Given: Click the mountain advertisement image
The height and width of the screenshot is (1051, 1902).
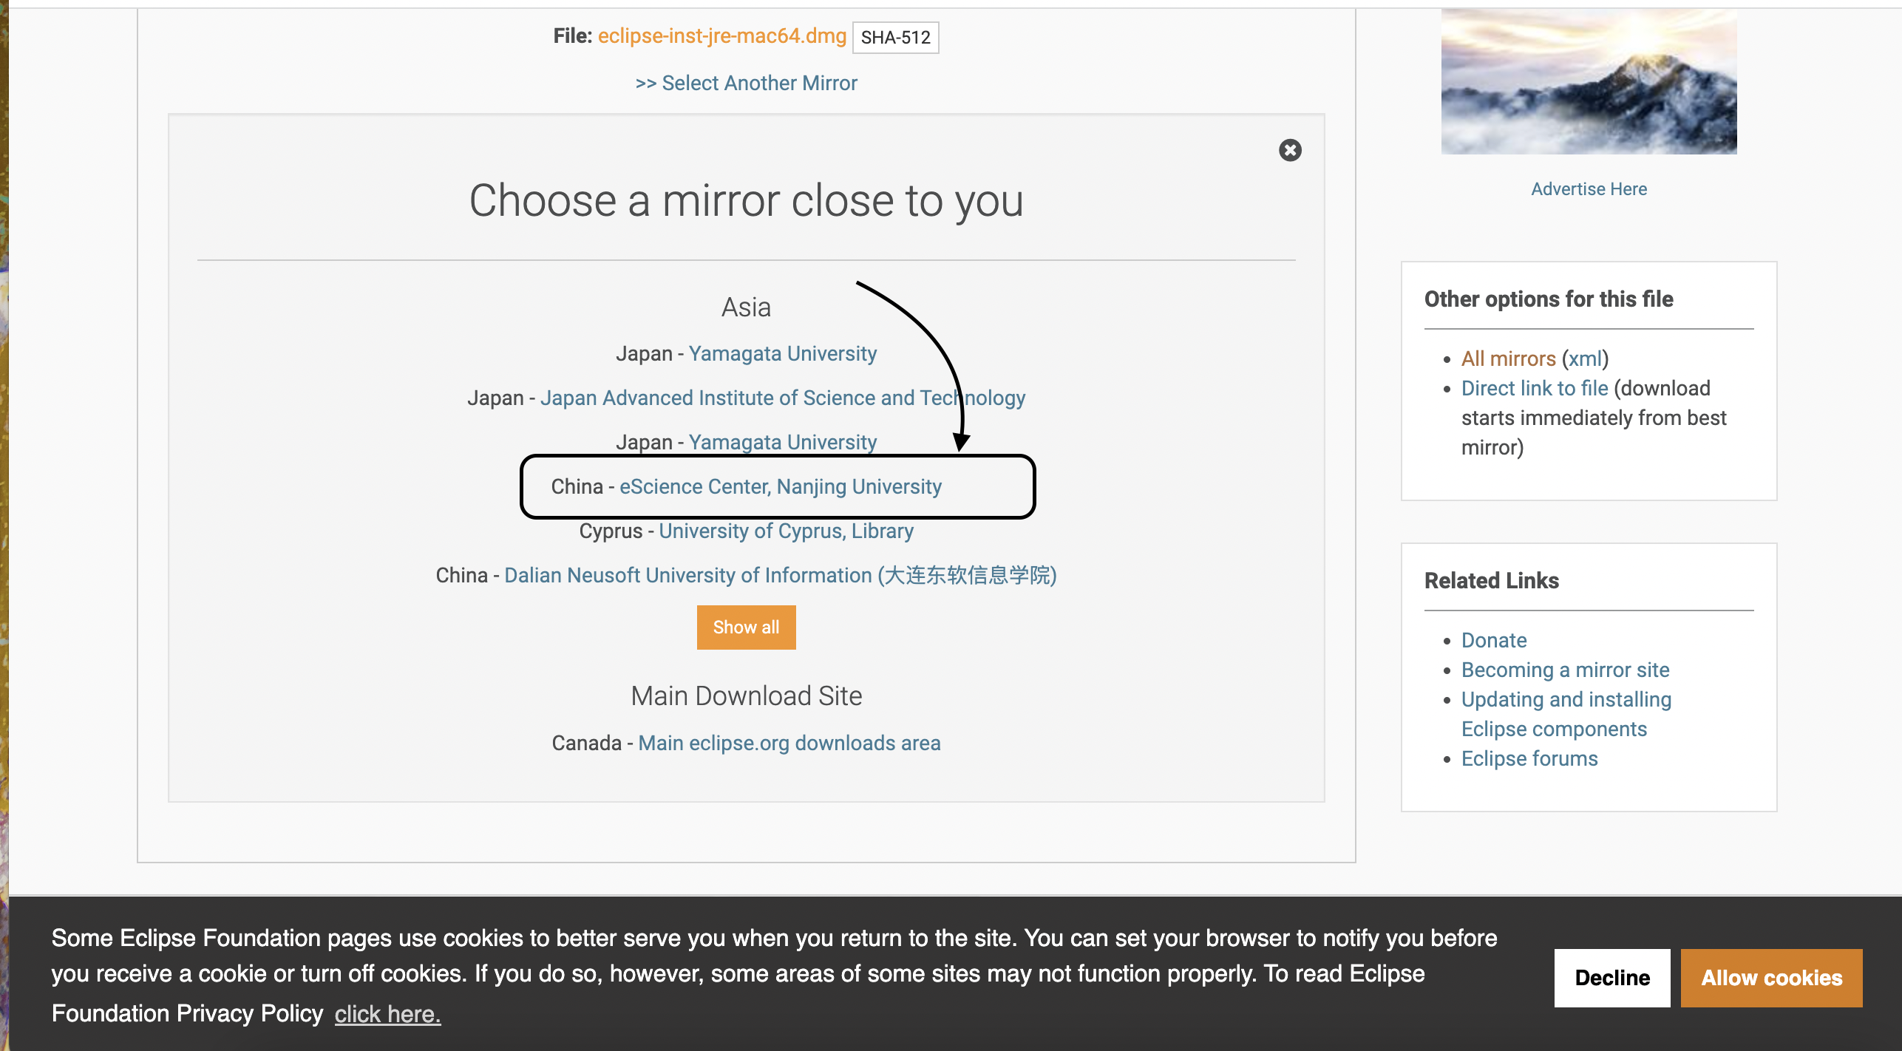Looking at the screenshot, I should pyautogui.click(x=1589, y=81).
